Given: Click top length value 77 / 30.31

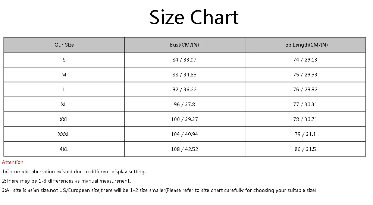Looking at the screenshot, I should point(305,104).
